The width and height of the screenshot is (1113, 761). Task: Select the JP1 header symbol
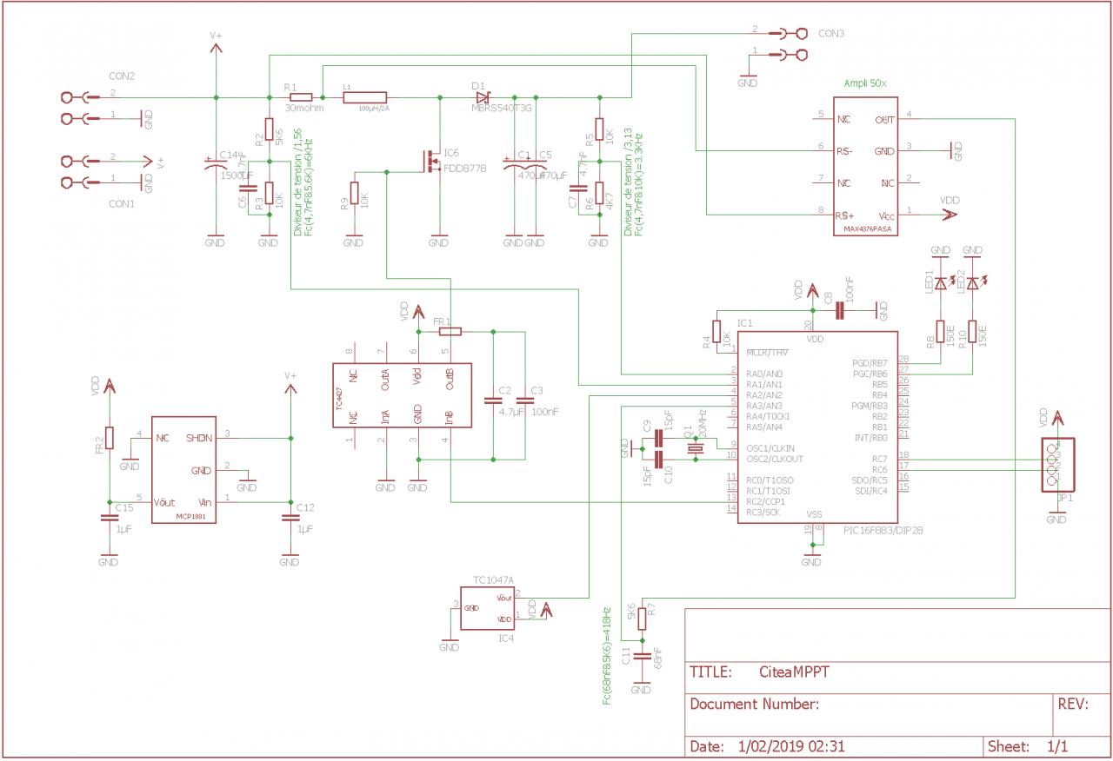click(x=1056, y=466)
